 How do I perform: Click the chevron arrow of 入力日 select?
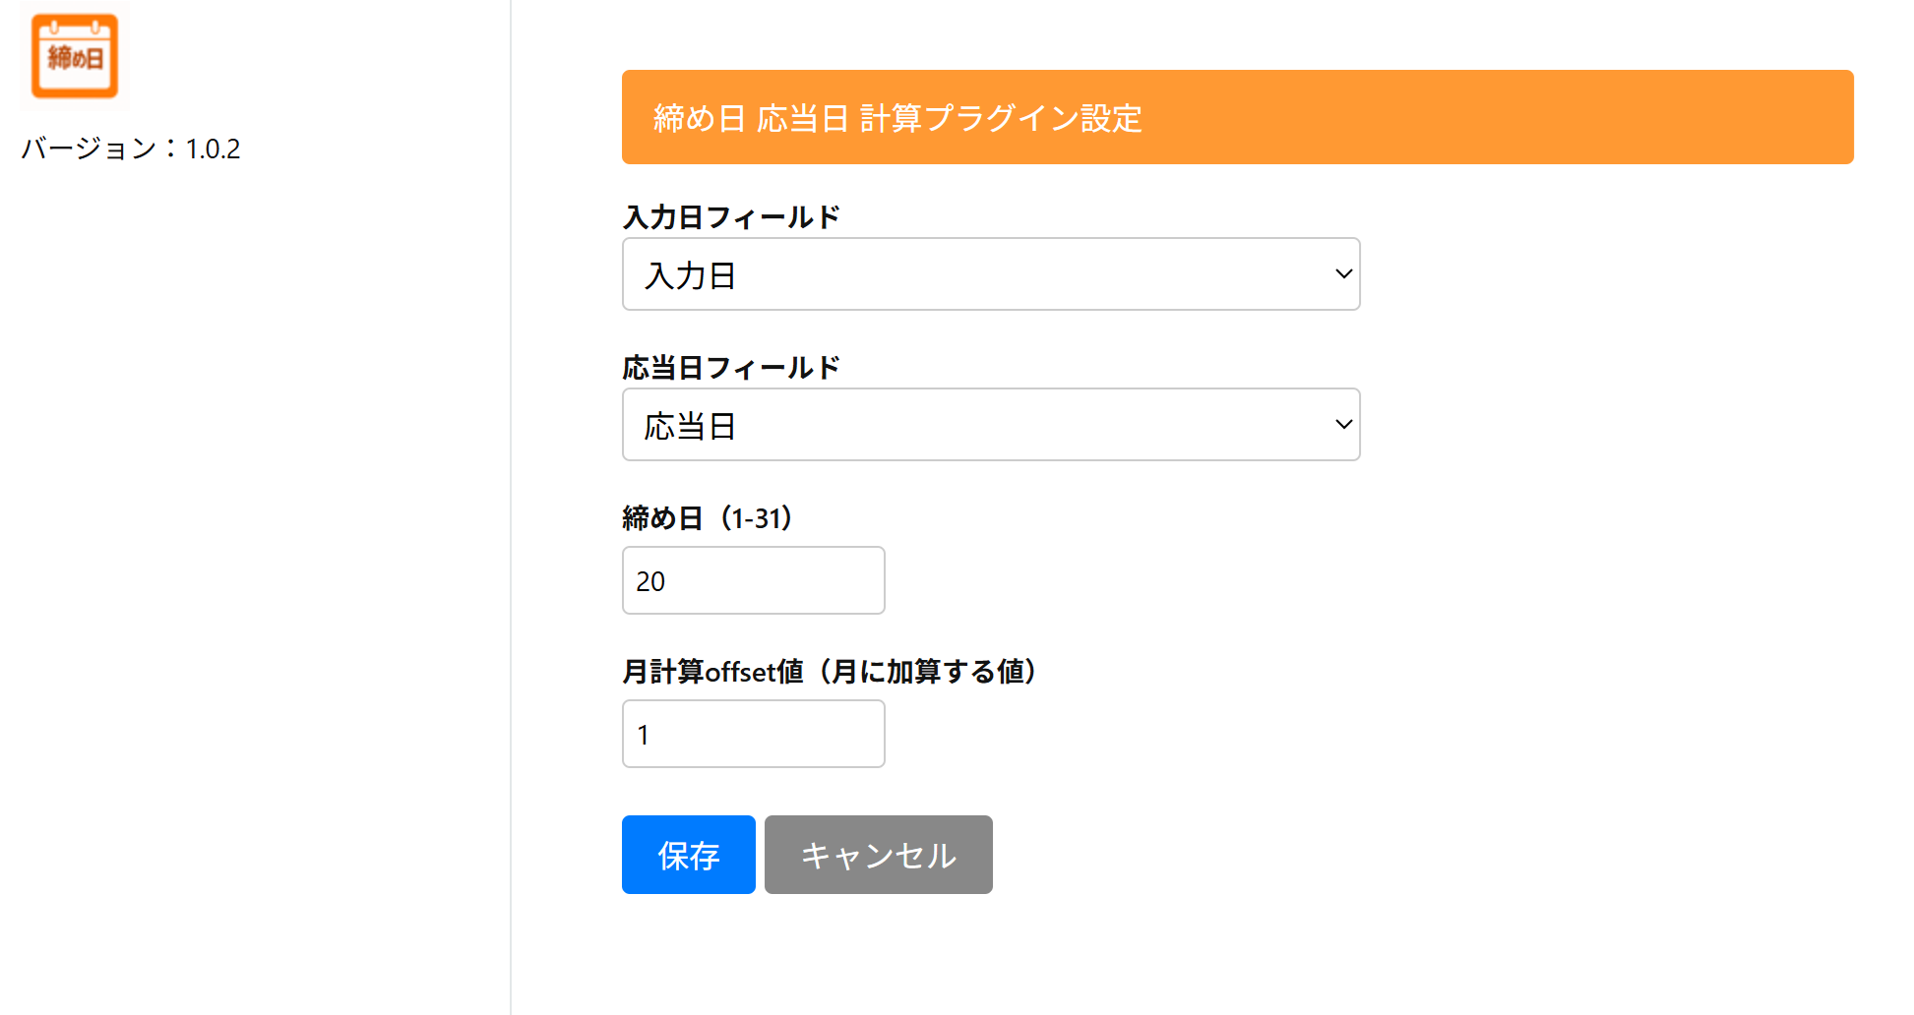(1343, 274)
